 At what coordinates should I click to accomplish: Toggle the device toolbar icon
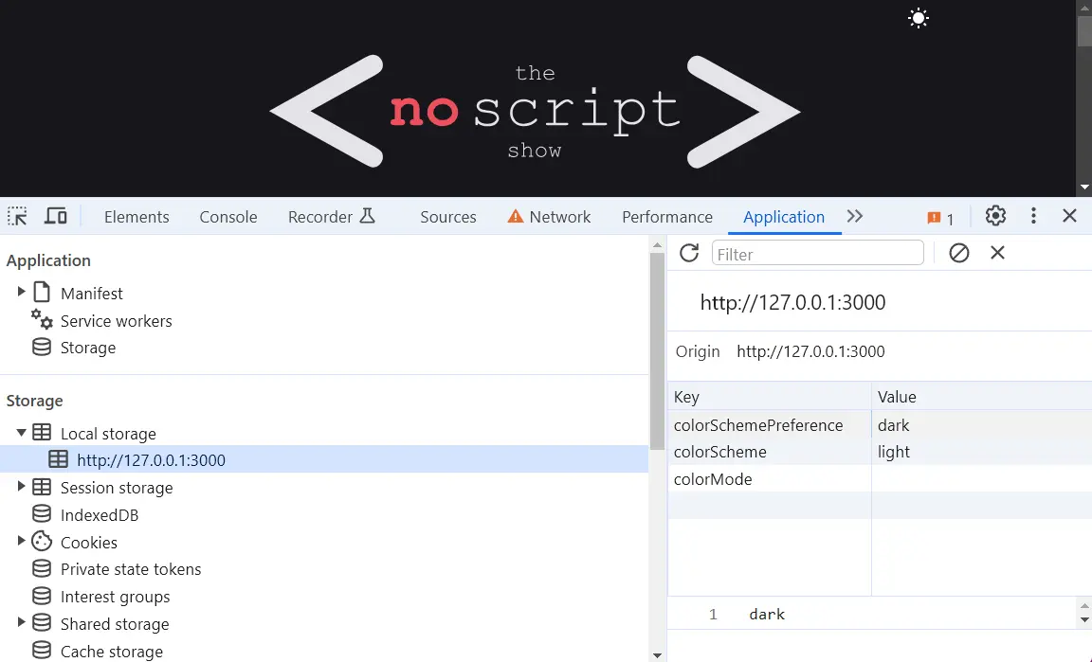[56, 217]
